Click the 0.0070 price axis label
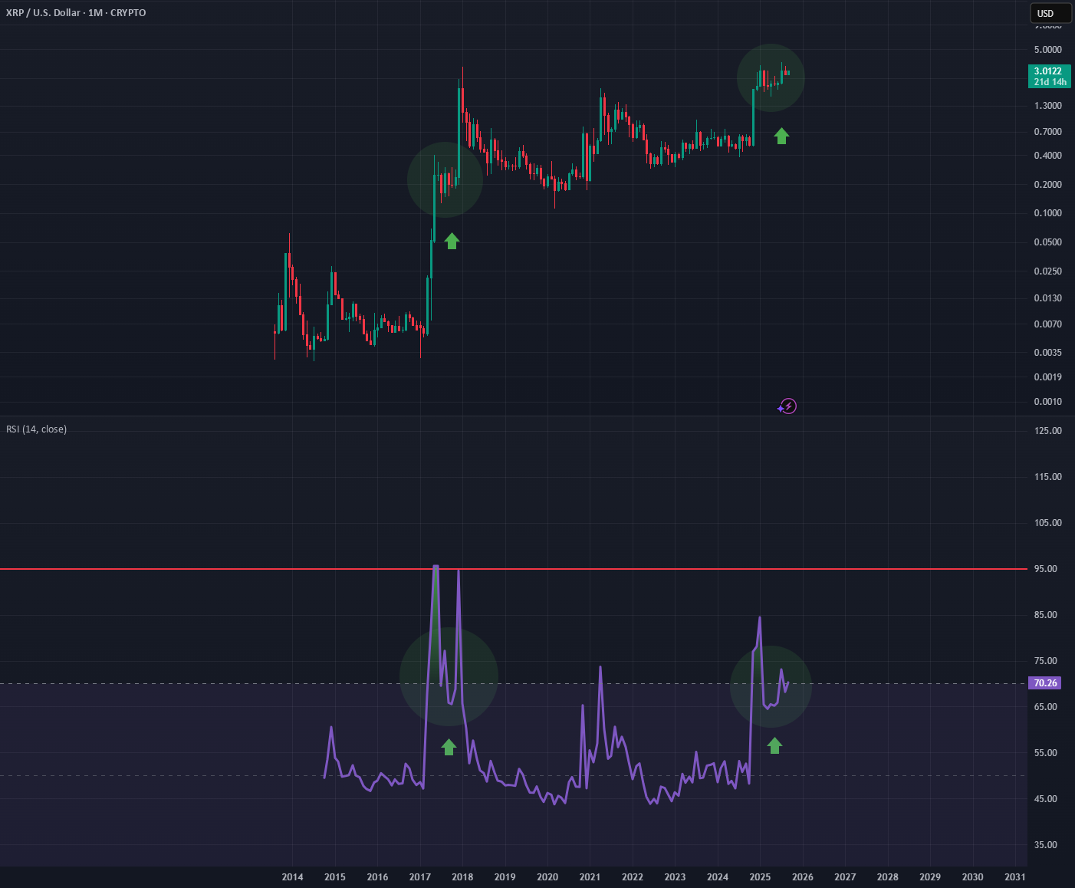The height and width of the screenshot is (888, 1075). coord(1048,324)
